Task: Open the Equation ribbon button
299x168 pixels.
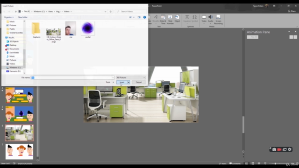Action: click(187, 19)
